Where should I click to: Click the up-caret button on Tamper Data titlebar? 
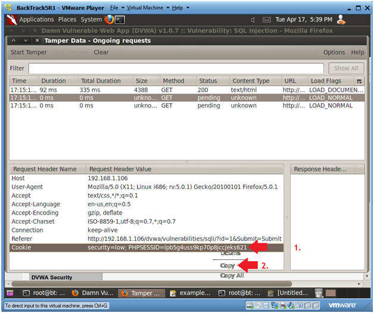pyautogui.click(x=14, y=41)
